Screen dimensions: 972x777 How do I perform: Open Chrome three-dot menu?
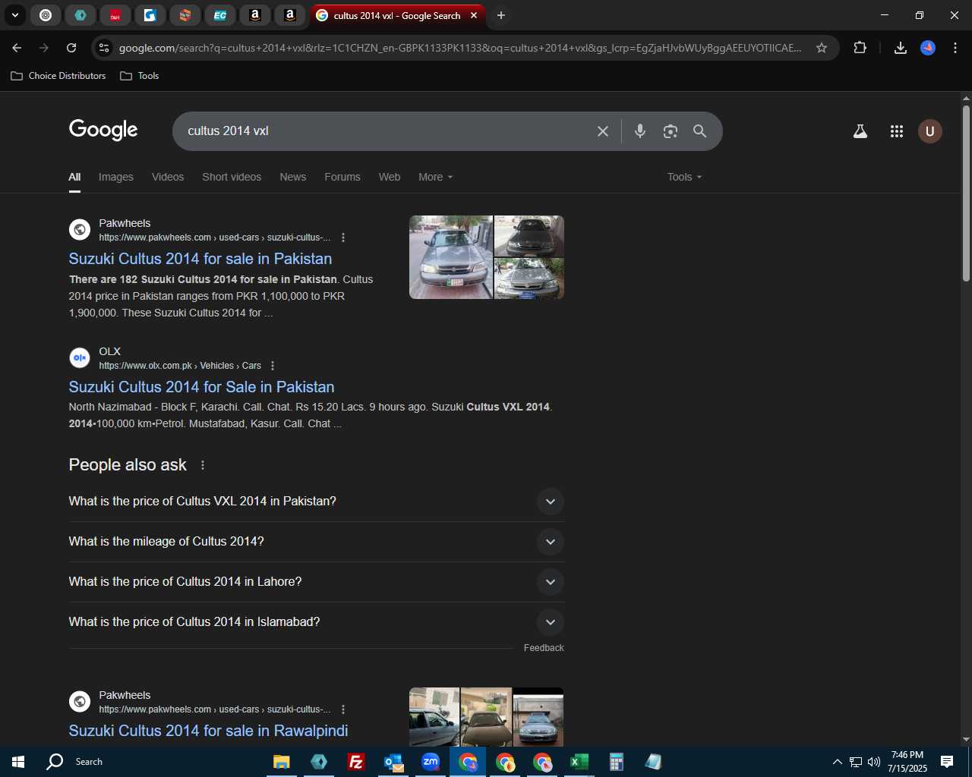[x=955, y=48]
